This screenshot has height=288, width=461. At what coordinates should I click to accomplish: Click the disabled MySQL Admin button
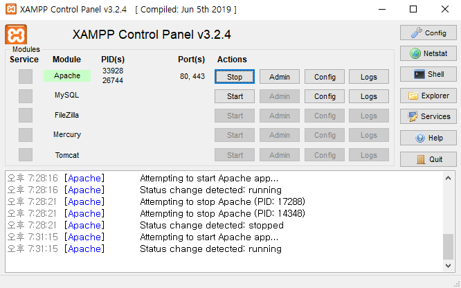[x=280, y=96]
